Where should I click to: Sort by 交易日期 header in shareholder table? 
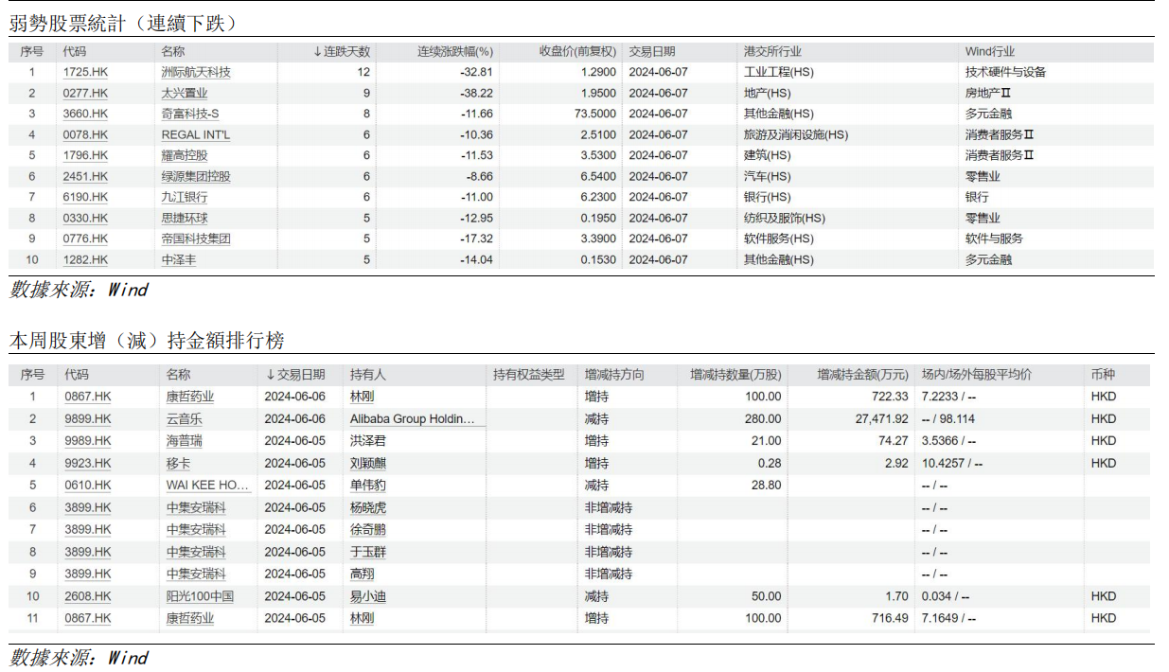click(x=295, y=375)
